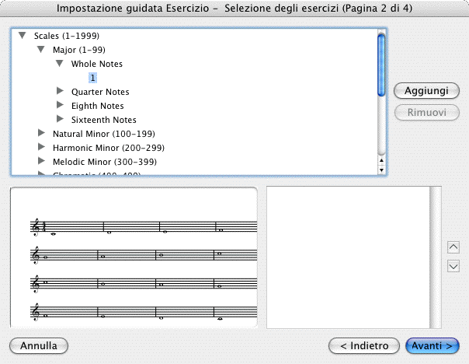
Task: Click the Aggiungi button
Action: (x=426, y=91)
